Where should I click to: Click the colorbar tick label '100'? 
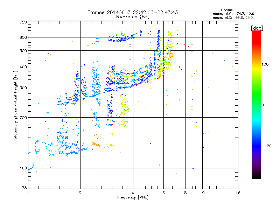(265, 64)
